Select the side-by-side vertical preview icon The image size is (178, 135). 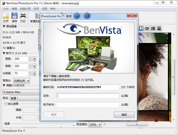[x=153, y=28]
